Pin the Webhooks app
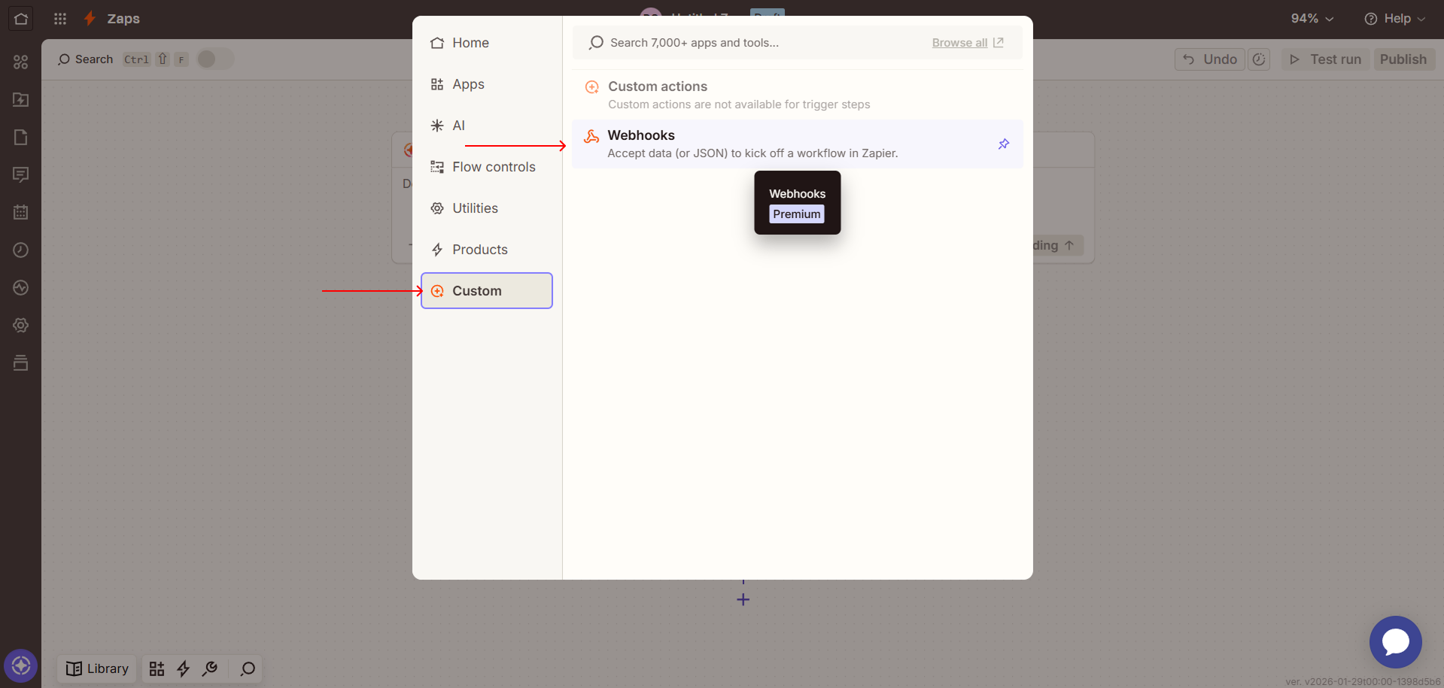 1003,144
